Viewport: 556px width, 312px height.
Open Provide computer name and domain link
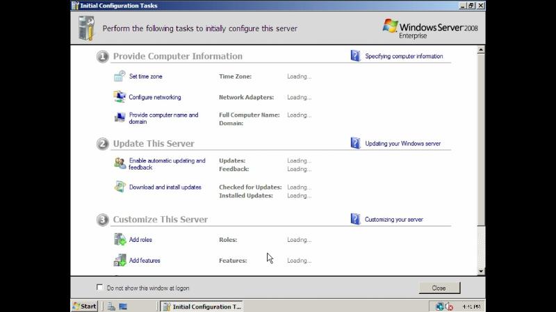(164, 118)
